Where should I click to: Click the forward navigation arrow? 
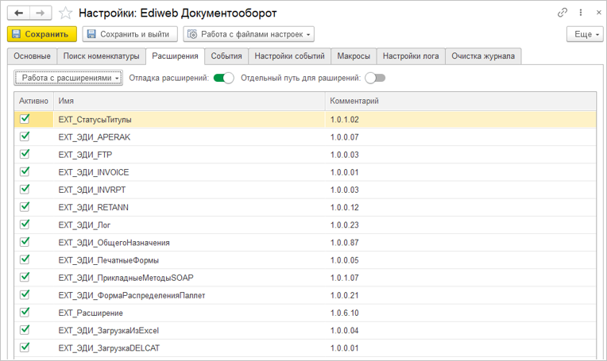(40, 13)
